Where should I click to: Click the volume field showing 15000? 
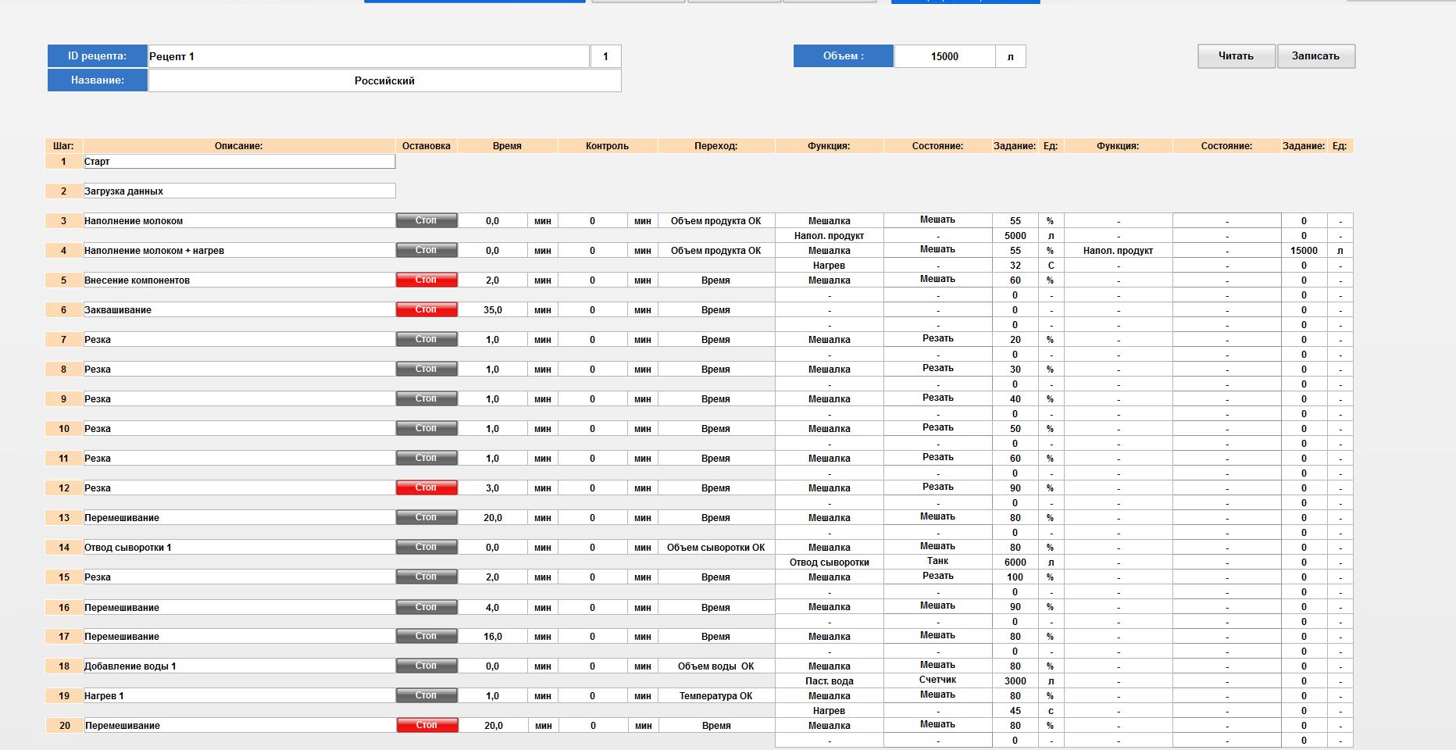point(944,56)
